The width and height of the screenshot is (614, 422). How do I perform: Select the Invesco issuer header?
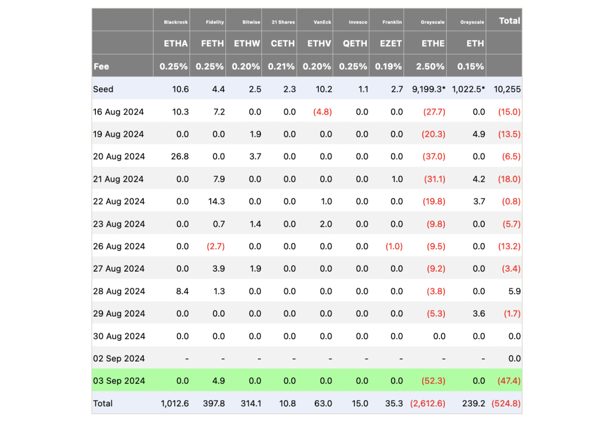pyautogui.click(x=359, y=22)
